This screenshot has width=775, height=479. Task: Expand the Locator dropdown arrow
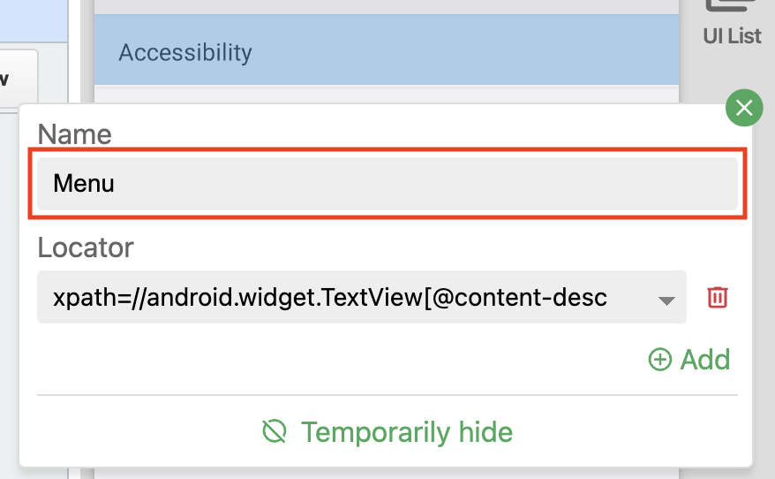pos(666,300)
